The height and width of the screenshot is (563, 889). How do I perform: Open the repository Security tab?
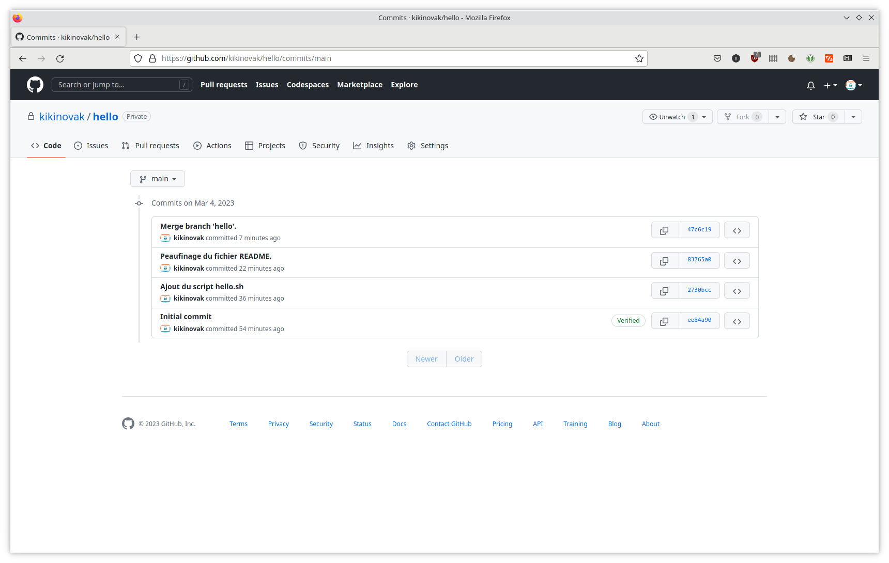coord(319,146)
